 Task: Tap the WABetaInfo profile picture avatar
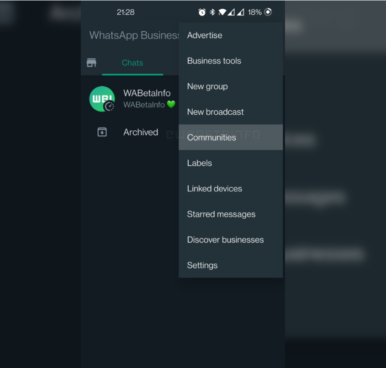coord(101,99)
